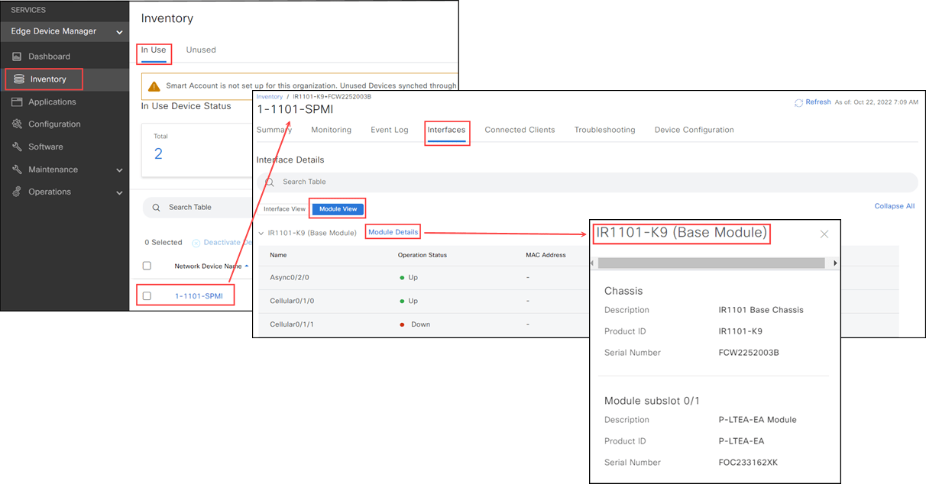
Task: Check the box for device 1-1101-SPMI
Action: click(x=147, y=296)
